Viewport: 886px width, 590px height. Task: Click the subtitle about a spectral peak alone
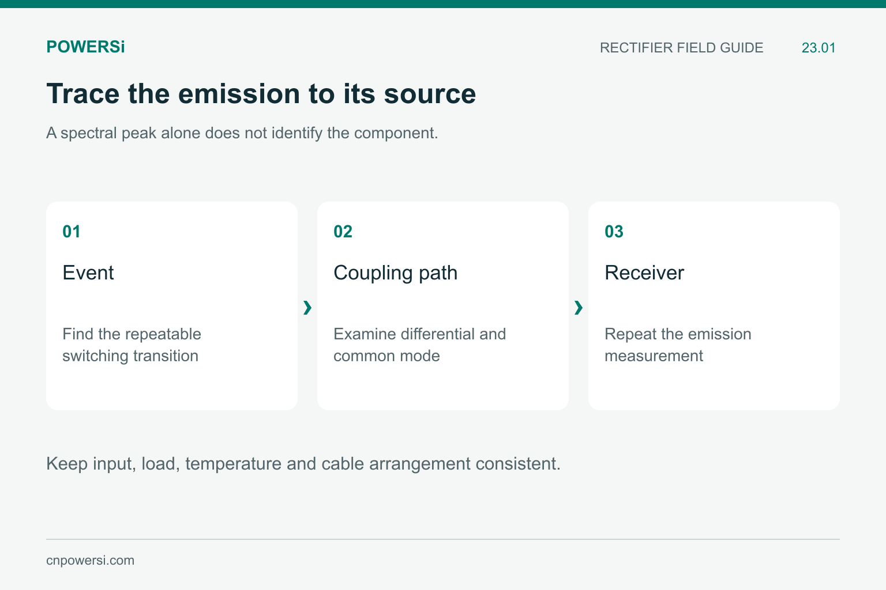click(242, 133)
